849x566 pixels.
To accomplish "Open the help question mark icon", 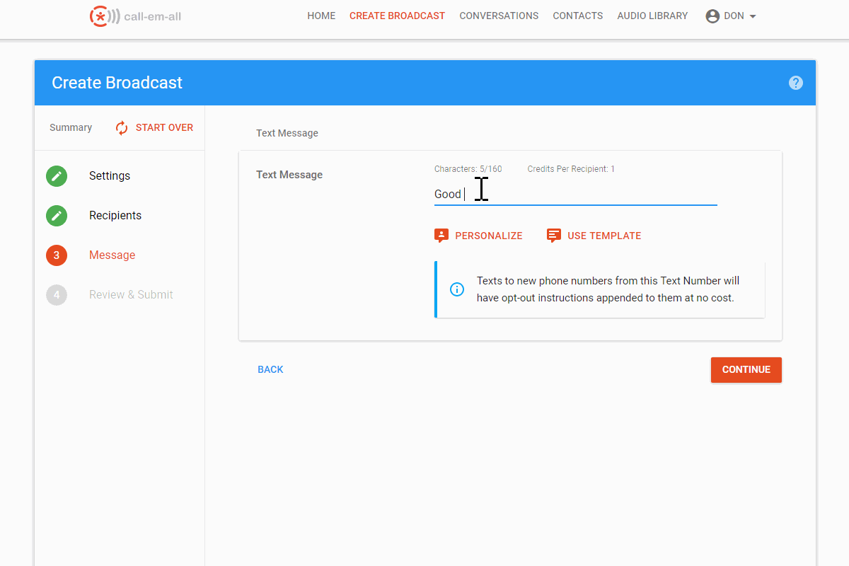I will coord(796,83).
